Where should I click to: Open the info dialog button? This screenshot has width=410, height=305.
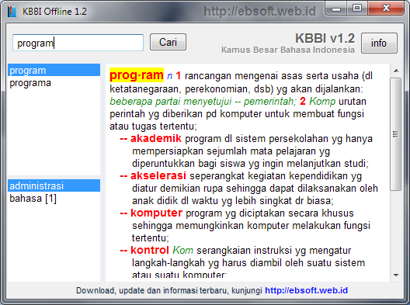point(379,43)
